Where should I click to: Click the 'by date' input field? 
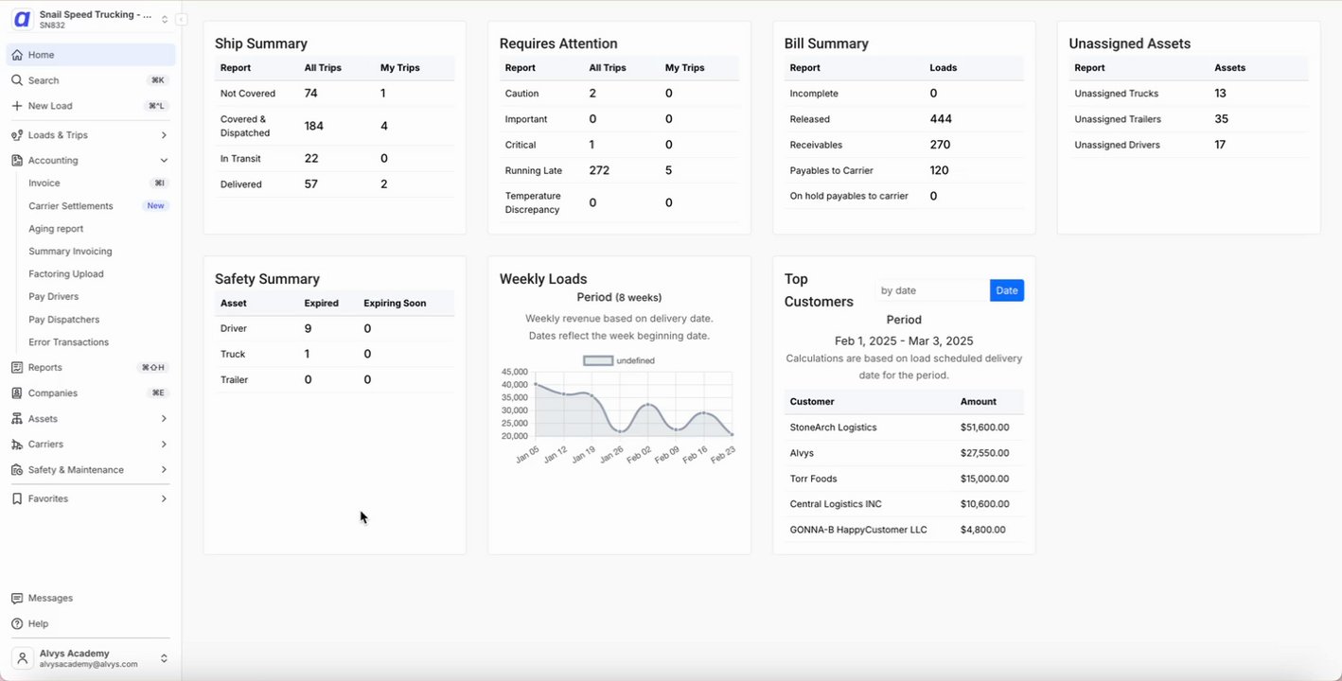click(932, 290)
